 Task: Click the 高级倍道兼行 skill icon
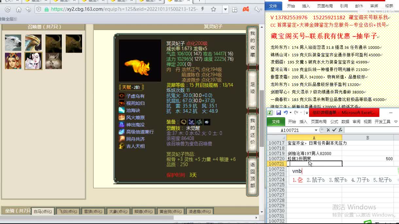122,132
